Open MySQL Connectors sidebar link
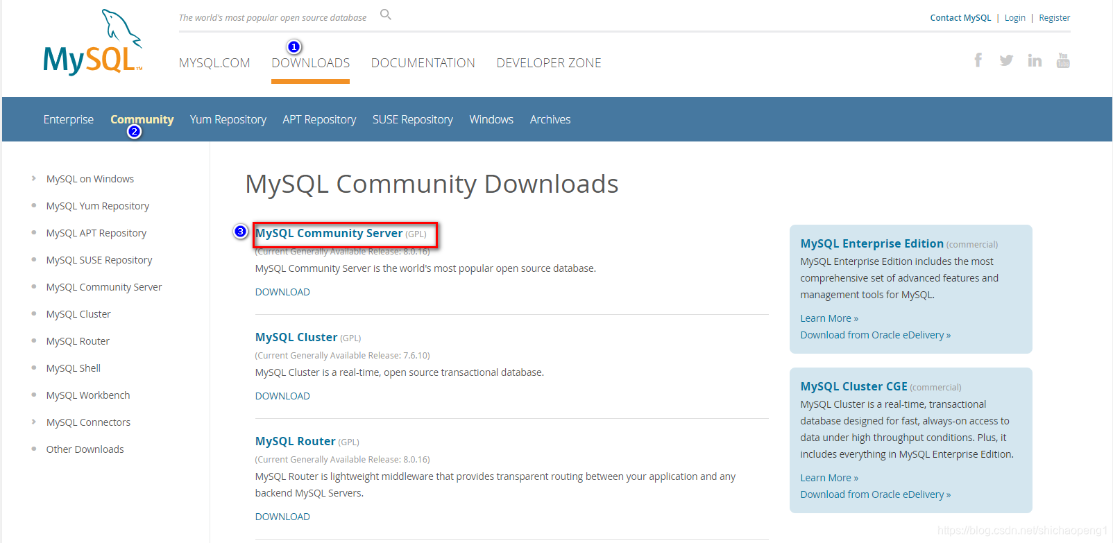This screenshot has width=1113, height=543. tap(88, 422)
